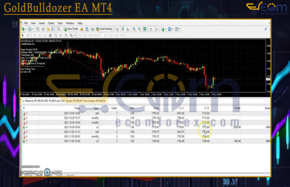Screen dimensions: 290x187
Task: Click the New Order button
Action: (71, 29)
